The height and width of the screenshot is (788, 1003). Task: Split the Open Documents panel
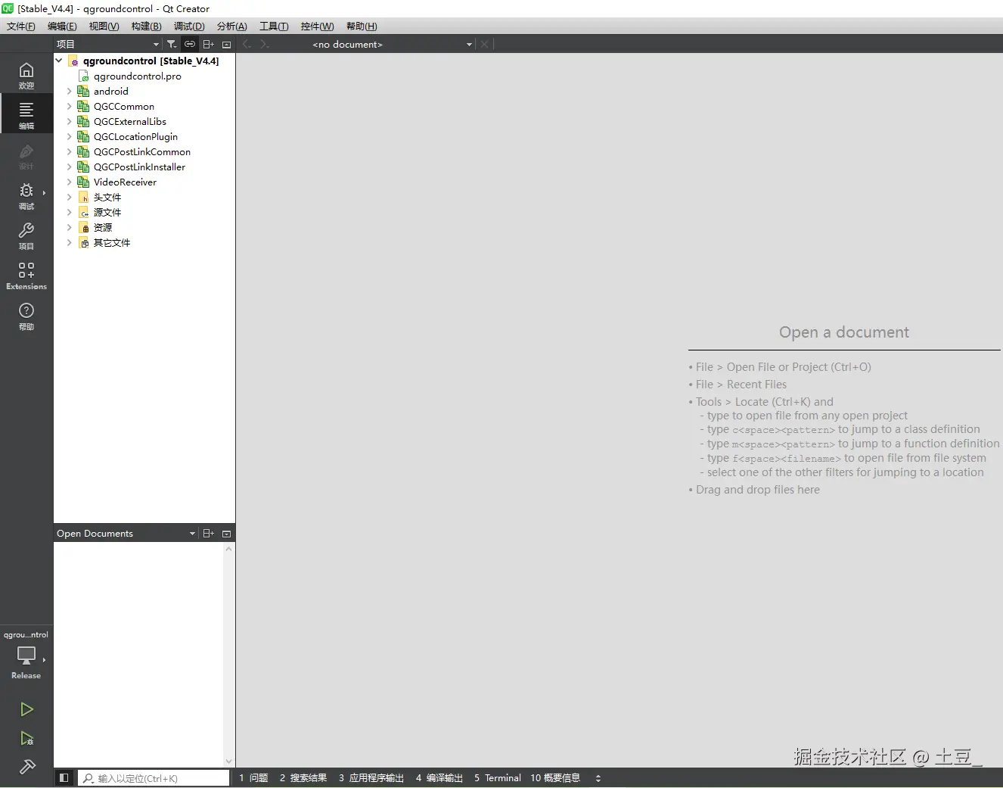(209, 533)
